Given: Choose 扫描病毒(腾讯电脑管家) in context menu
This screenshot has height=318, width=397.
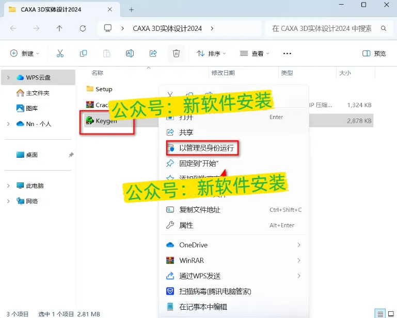Looking at the screenshot, I should point(234,292).
